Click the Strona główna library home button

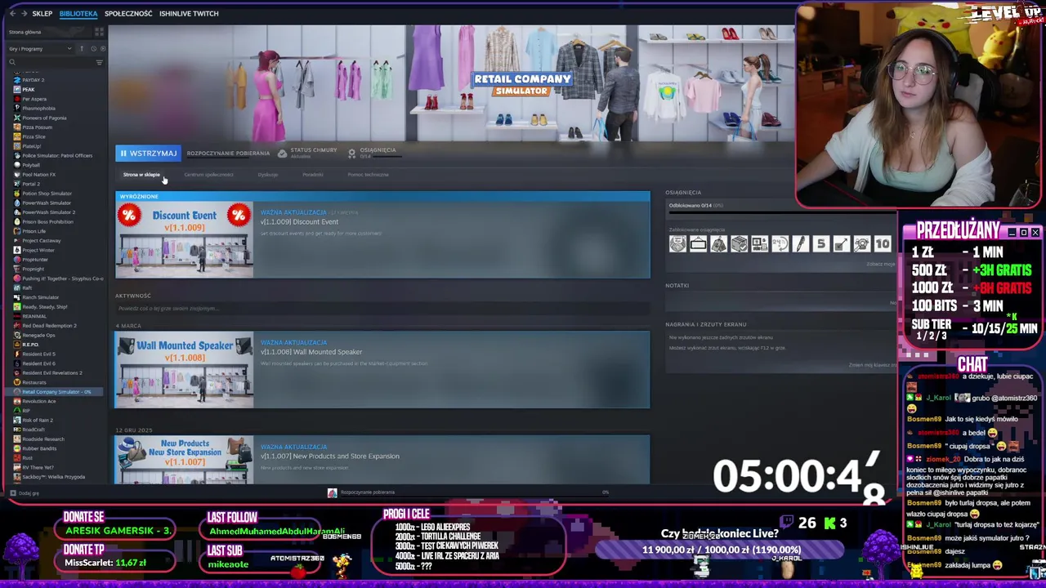tap(48, 32)
